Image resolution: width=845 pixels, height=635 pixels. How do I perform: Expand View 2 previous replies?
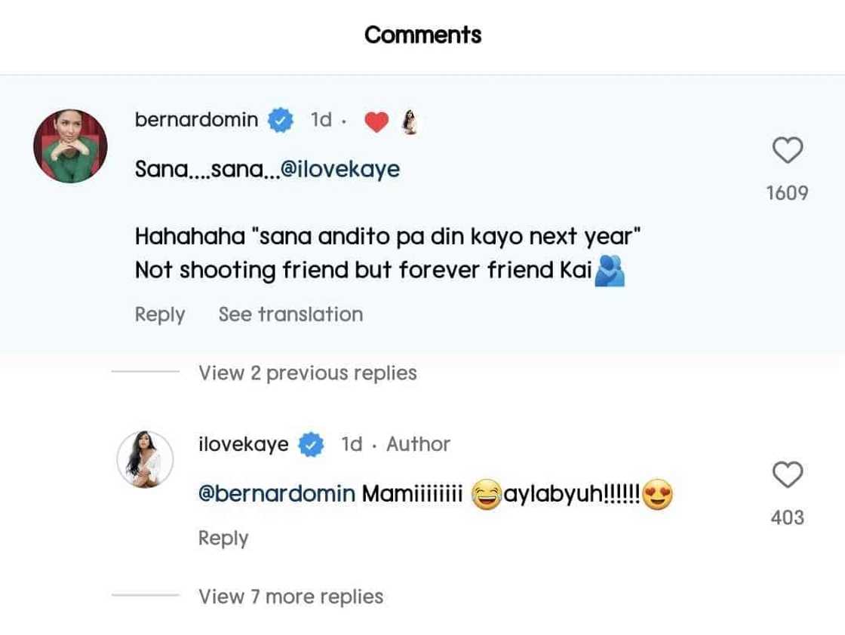pos(307,373)
